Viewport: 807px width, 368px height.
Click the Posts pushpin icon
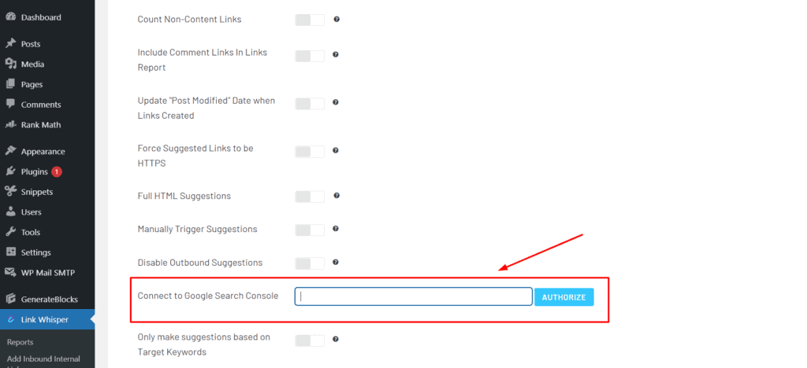pyautogui.click(x=10, y=43)
